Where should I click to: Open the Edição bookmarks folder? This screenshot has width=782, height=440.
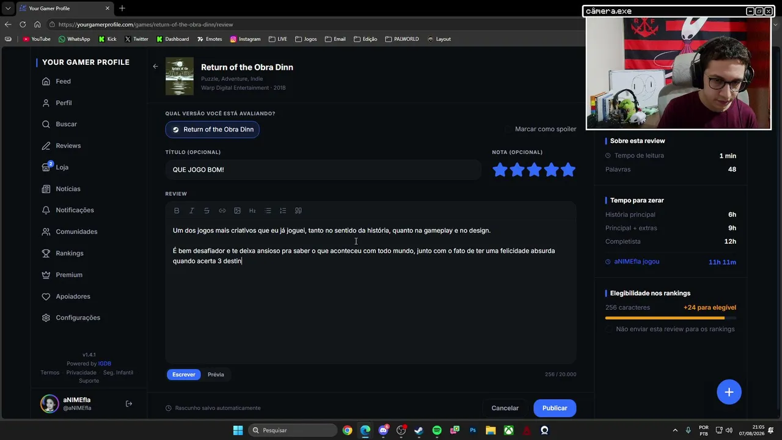tap(365, 39)
